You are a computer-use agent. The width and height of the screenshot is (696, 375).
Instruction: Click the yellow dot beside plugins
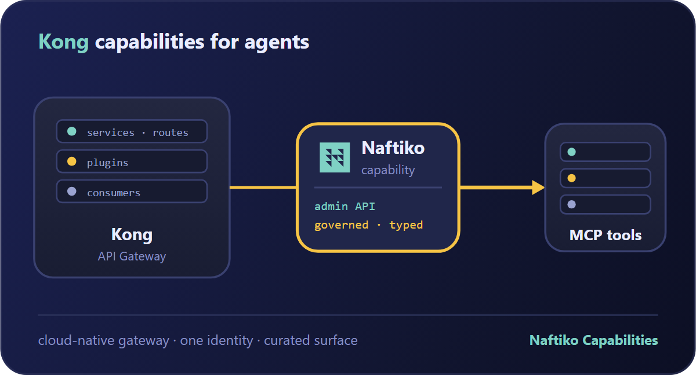(x=72, y=161)
